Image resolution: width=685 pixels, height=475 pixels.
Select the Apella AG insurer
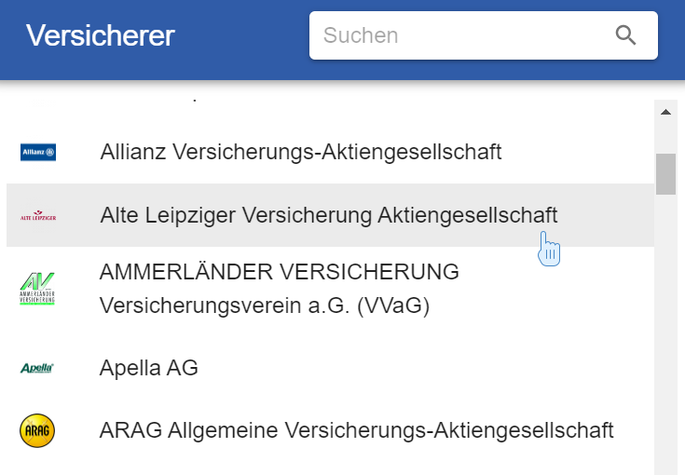pyautogui.click(x=149, y=368)
